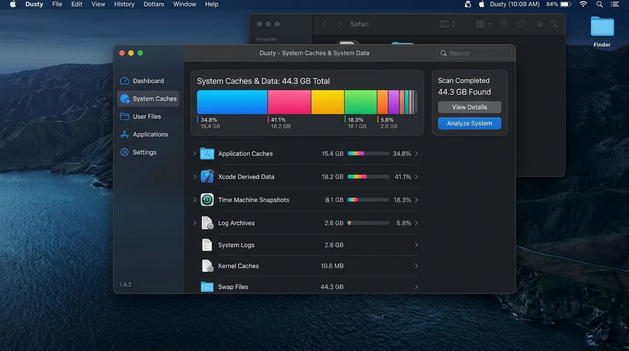Click the Swap Files folder icon
The width and height of the screenshot is (629, 351).
[207, 287]
